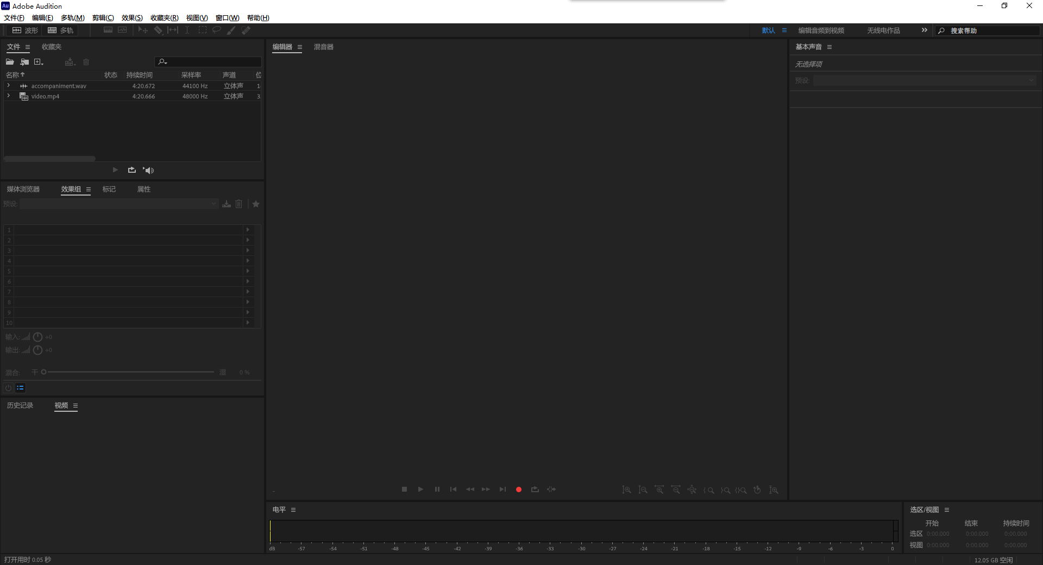1043x565 pixels.
Task: Click the red Record button
Action: 519,489
